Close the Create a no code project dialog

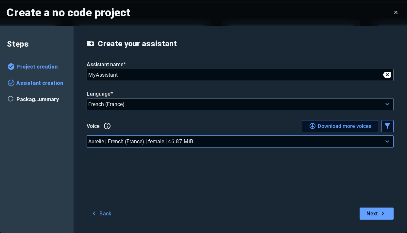[396, 12]
